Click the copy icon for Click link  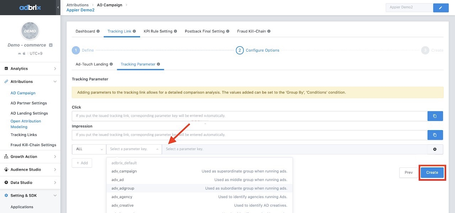[x=435, y=116]
